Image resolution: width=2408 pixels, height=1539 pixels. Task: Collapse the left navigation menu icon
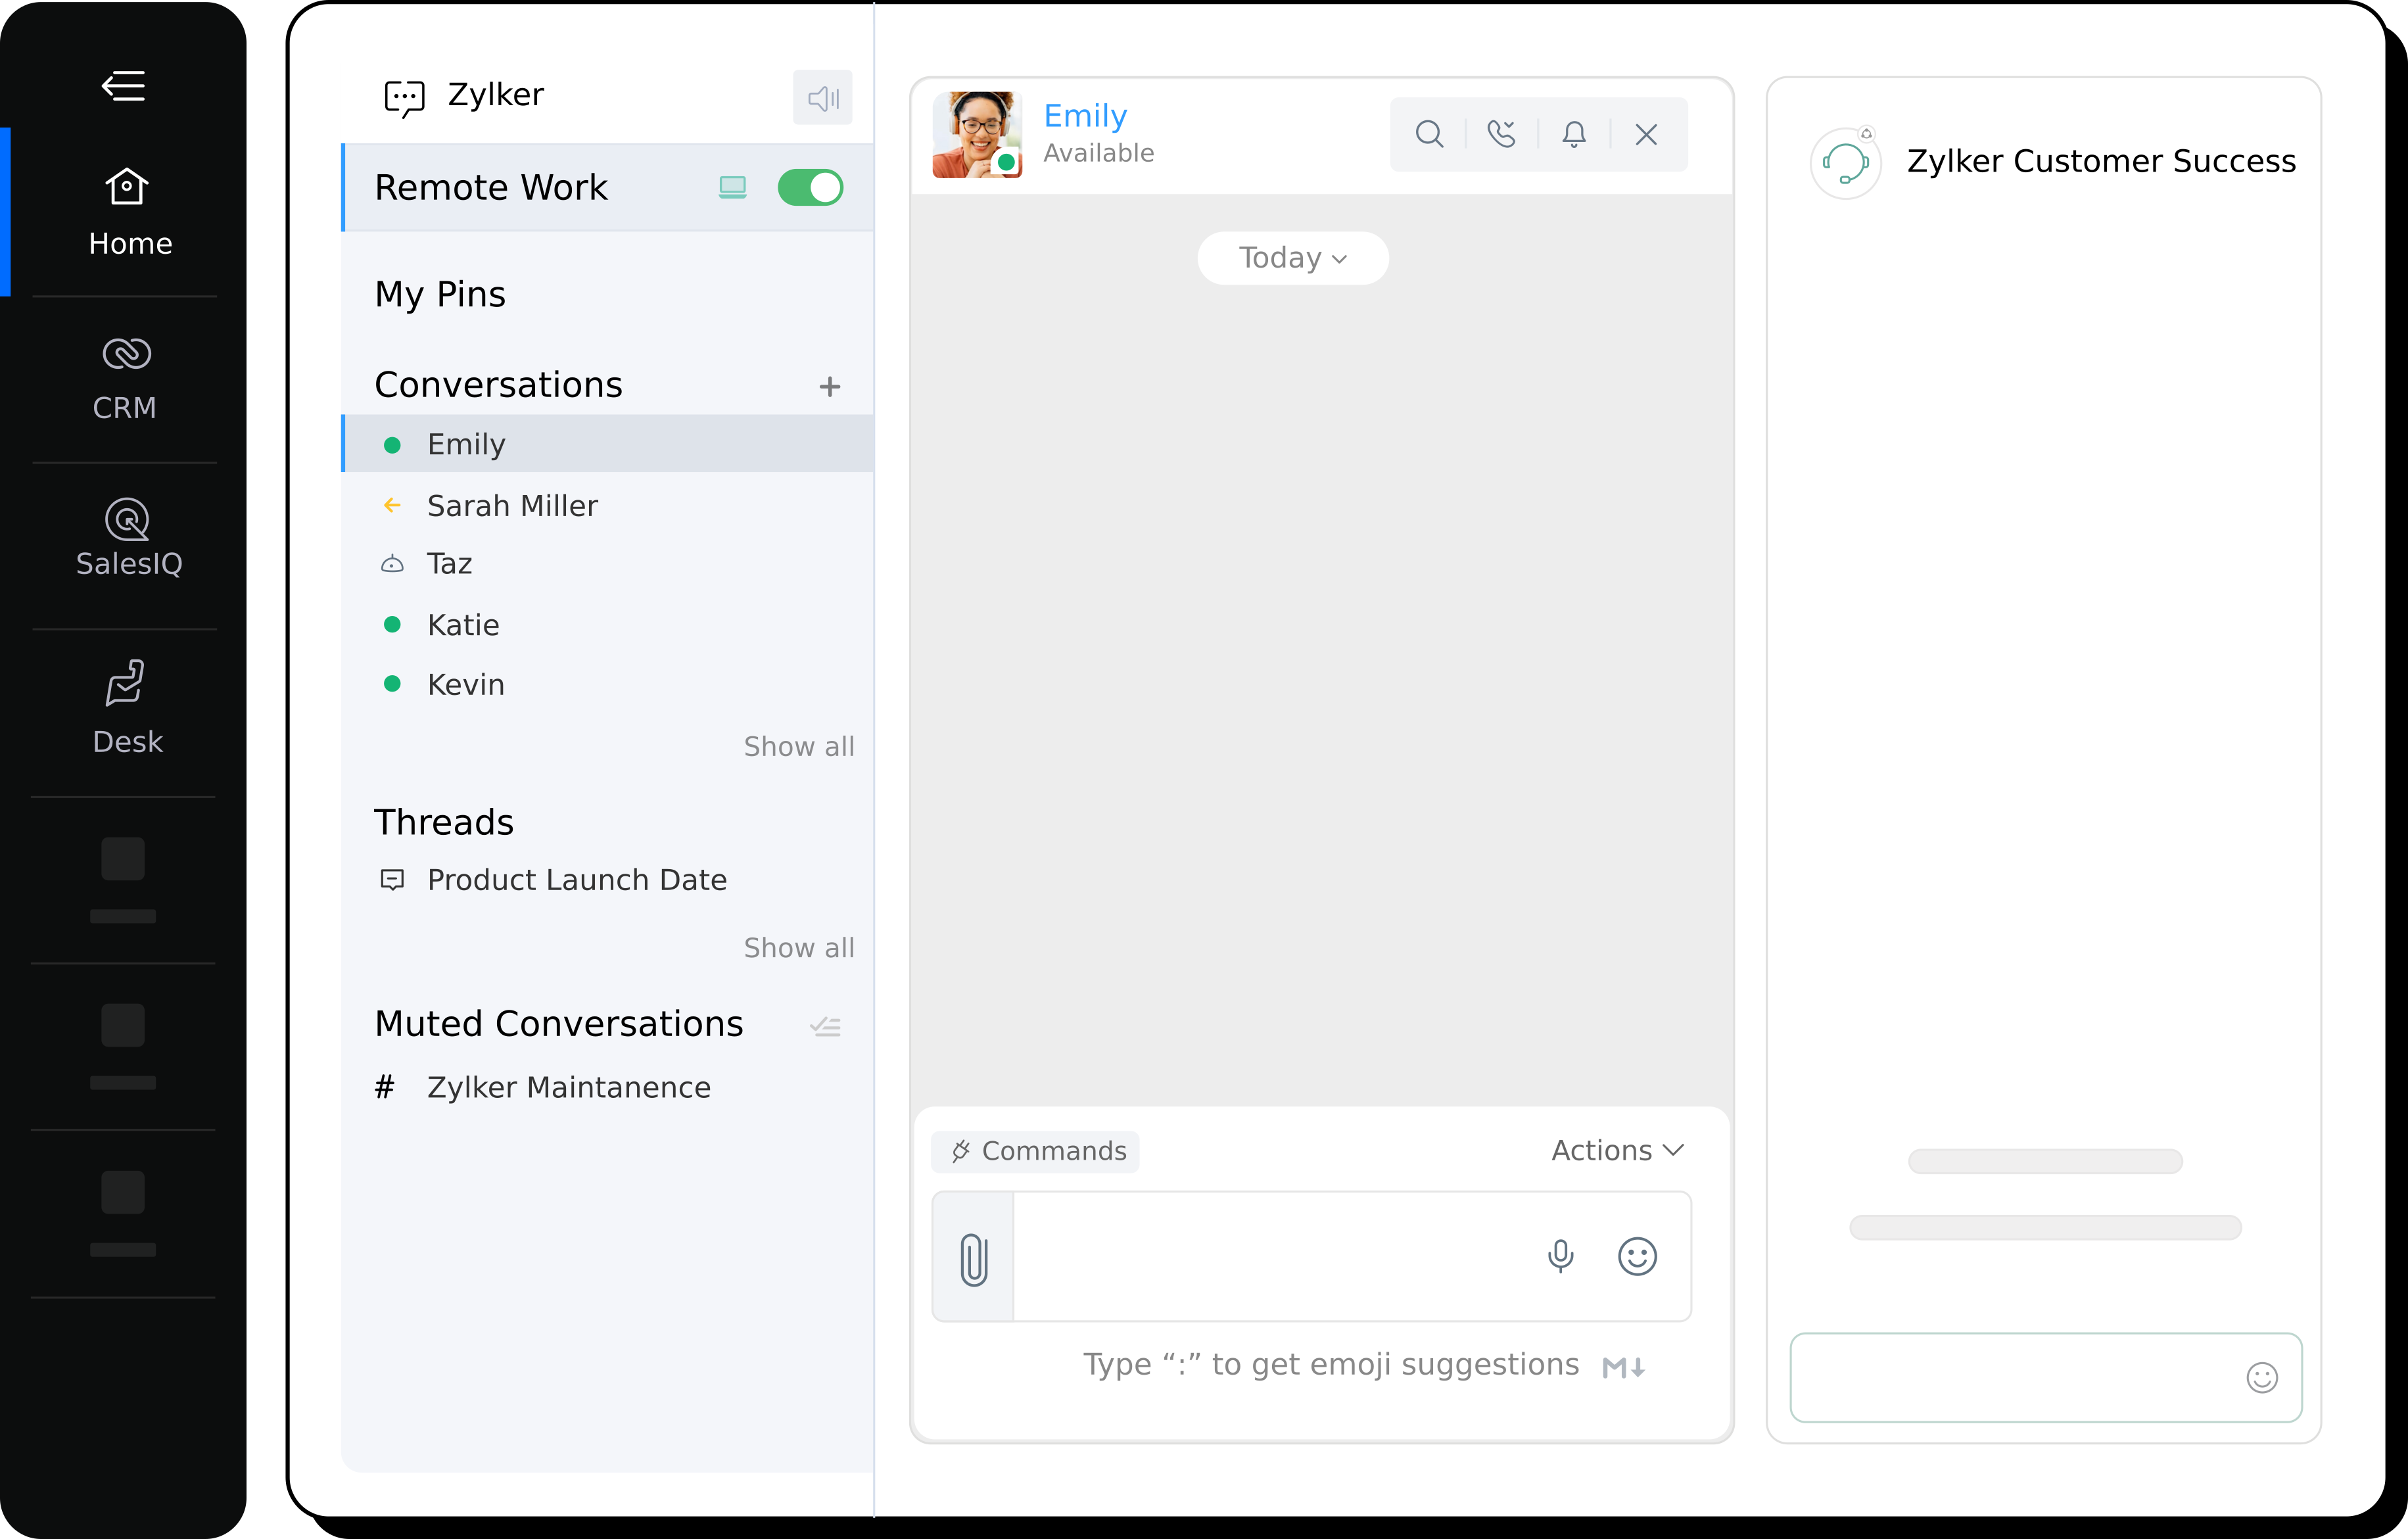coord(124,86)
